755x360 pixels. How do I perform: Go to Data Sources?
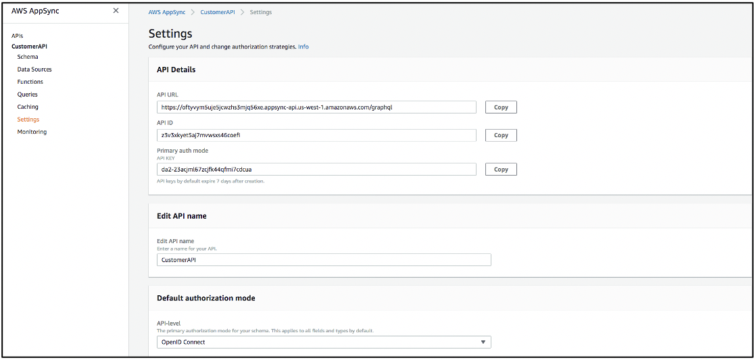(34, 70)
